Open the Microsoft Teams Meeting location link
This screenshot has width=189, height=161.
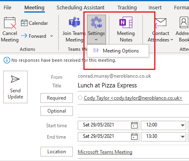tap(105, 152)
